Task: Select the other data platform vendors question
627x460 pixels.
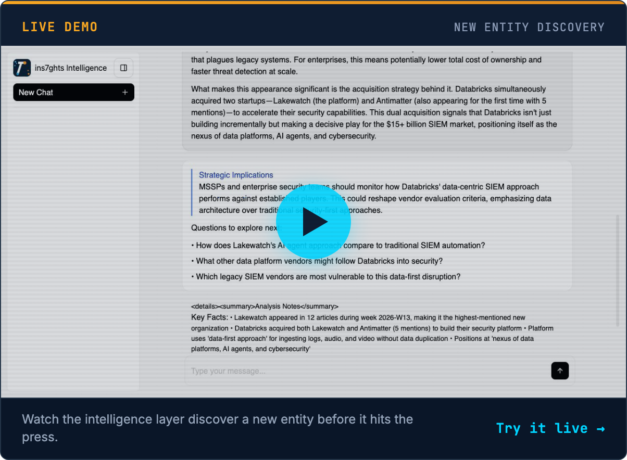Action: click(317, 261)
